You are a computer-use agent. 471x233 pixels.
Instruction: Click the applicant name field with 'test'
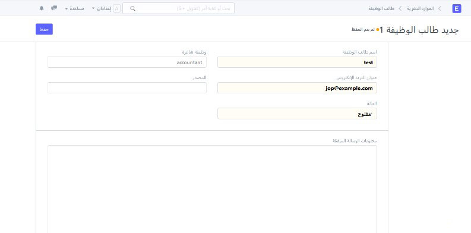point(297,62)
